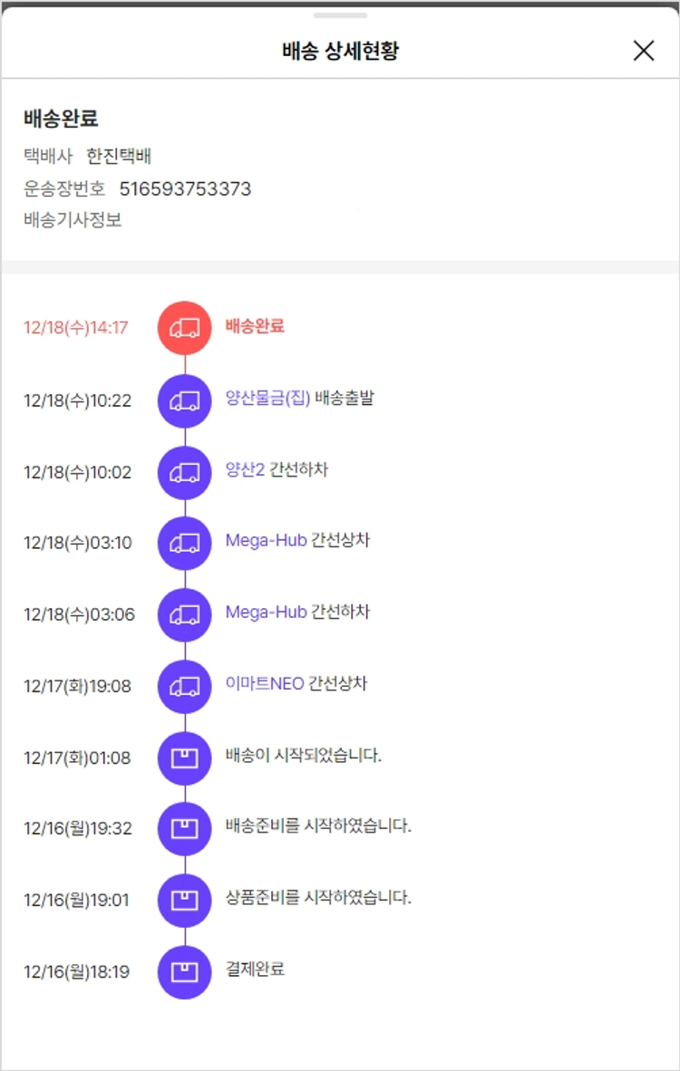The height and width of the screenshot is (1071, 680).
Task: Click the truck icon for 양산물금(집) 배송출발
Action: (x=185, y=400)
